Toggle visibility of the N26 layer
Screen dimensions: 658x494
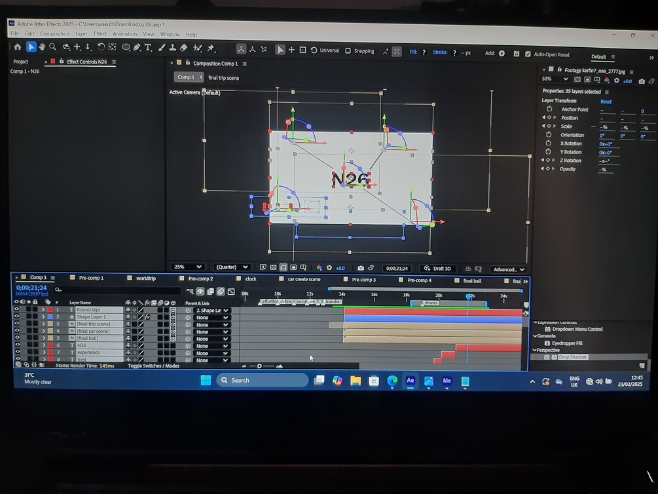coord(17,345)
